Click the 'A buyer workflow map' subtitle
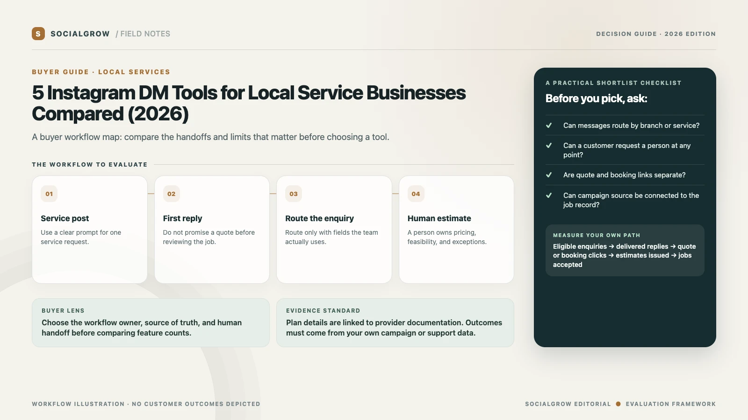The image size is (748, 420). [210, 137]
